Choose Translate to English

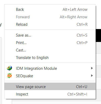pos(50,58)
